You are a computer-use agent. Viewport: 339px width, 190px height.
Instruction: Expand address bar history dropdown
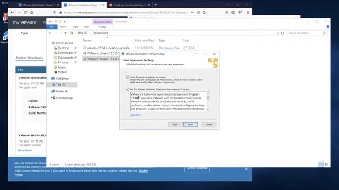(x=278, y=33)
